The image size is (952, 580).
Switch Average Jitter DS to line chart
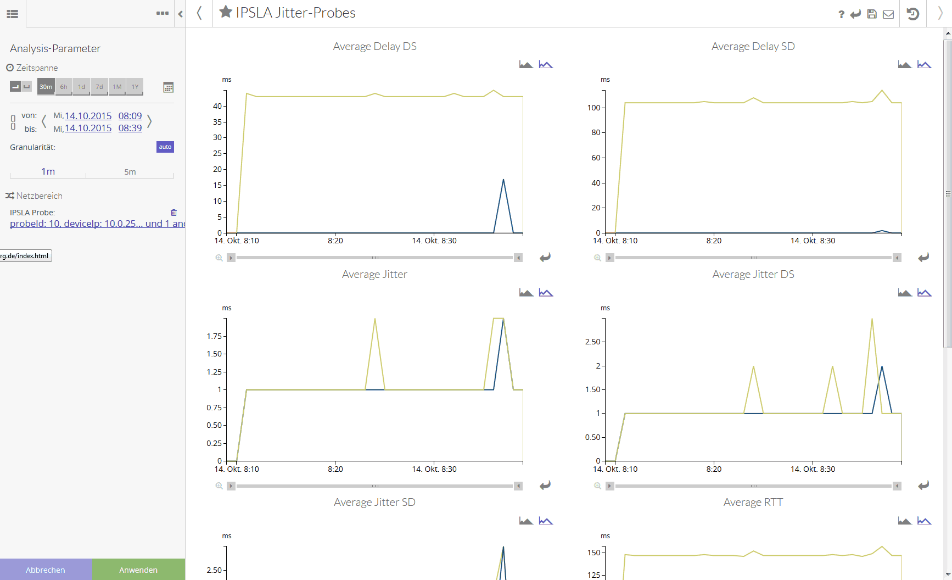point(924,293)
